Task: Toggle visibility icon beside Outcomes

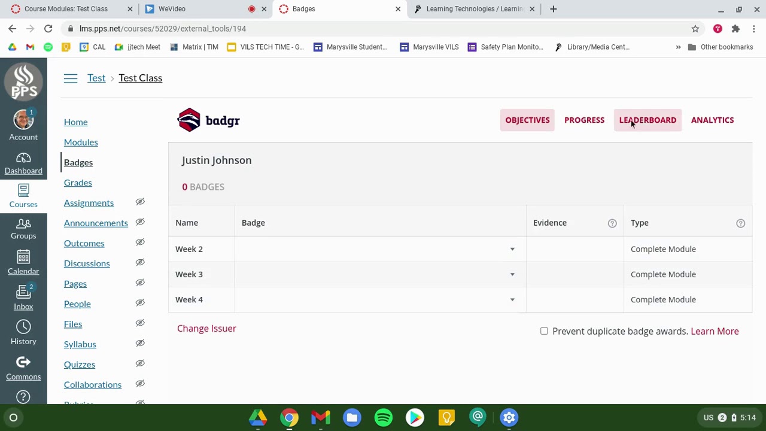Action: [x=140, y=242]
